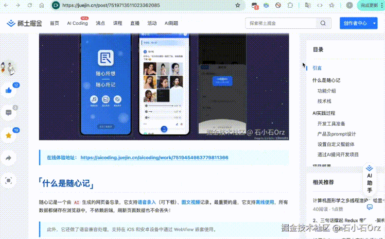The height and width of the screenshot is (239, 385).
Task: Jump to 设置自定义智能体 in contents
Action: tap(336, 144)
